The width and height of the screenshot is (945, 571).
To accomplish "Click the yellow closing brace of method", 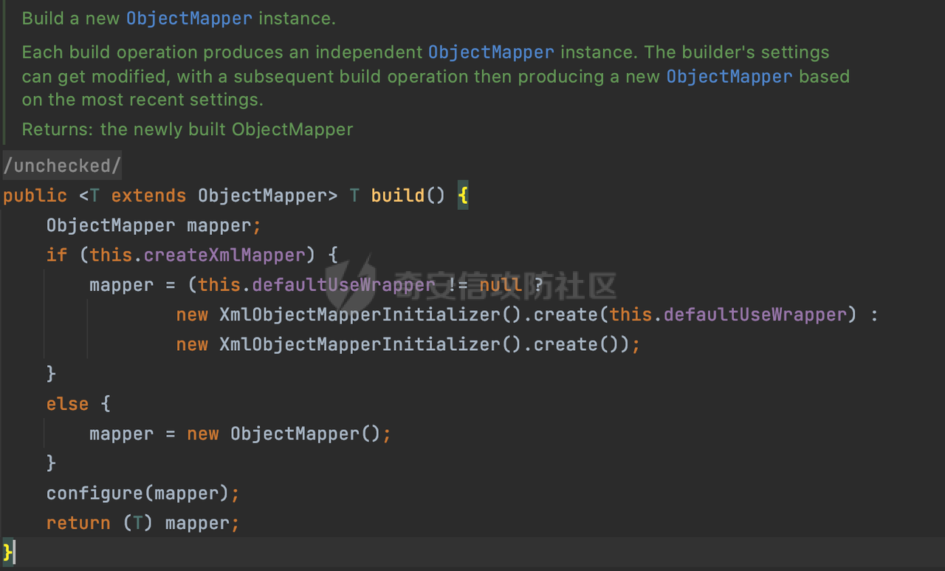I will point(8,552).
